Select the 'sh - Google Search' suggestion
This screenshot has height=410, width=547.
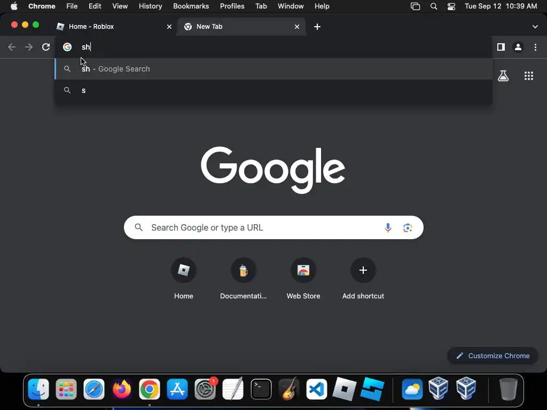(274, 69)
